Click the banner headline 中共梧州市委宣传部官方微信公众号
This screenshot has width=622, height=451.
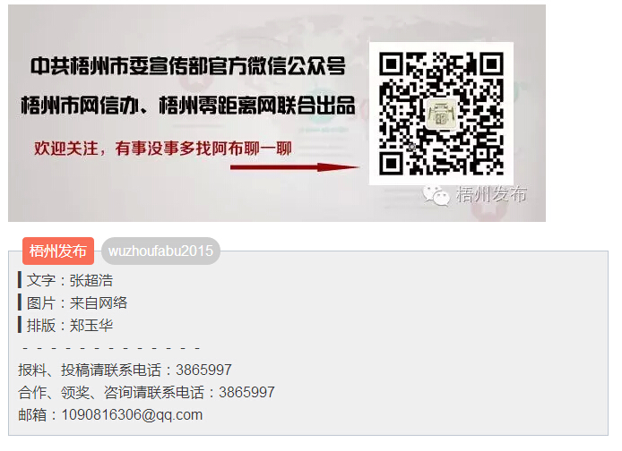click(x=187, y=65)
